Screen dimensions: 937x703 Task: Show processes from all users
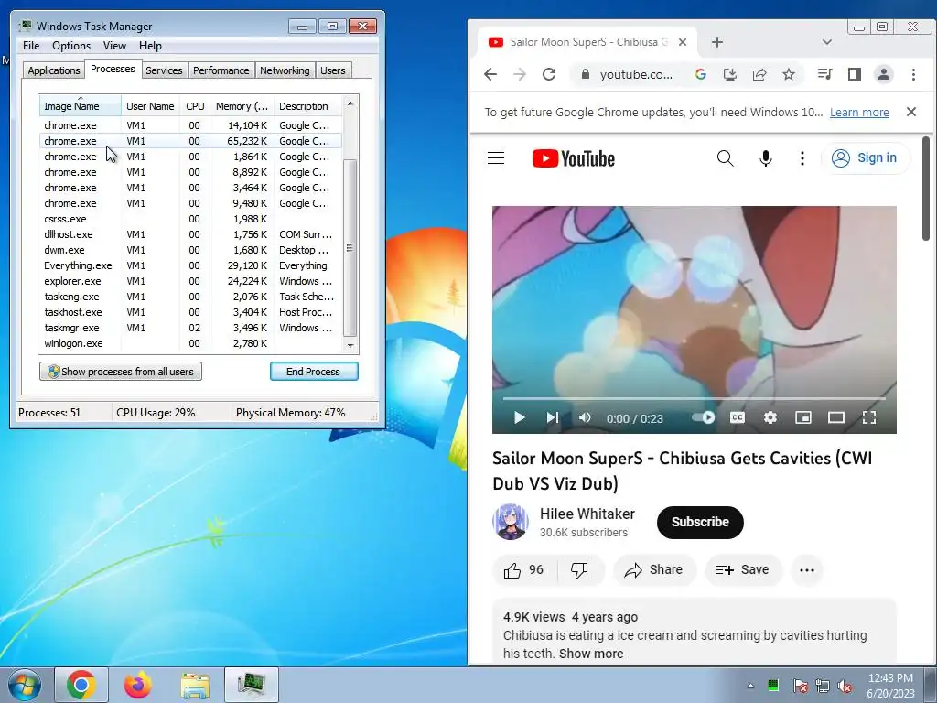pyautogui.click(x=121, y=372)
